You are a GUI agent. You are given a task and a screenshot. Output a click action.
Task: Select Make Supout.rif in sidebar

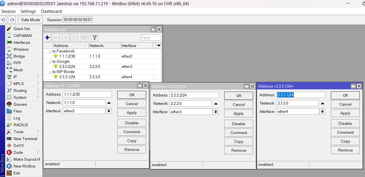coord(27,159)
